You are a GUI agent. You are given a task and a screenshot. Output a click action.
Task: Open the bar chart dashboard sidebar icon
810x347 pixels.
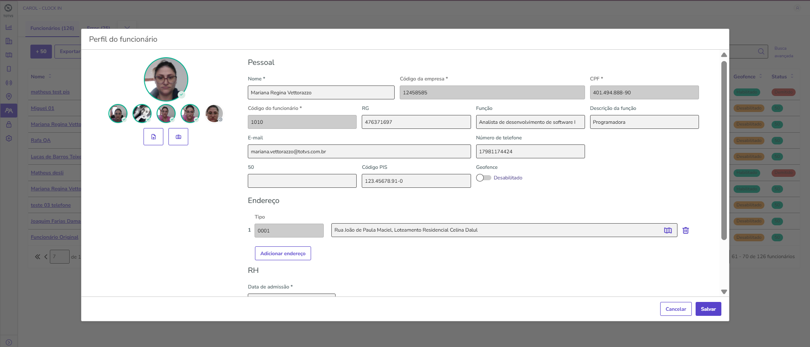click(x=9, y=27)
